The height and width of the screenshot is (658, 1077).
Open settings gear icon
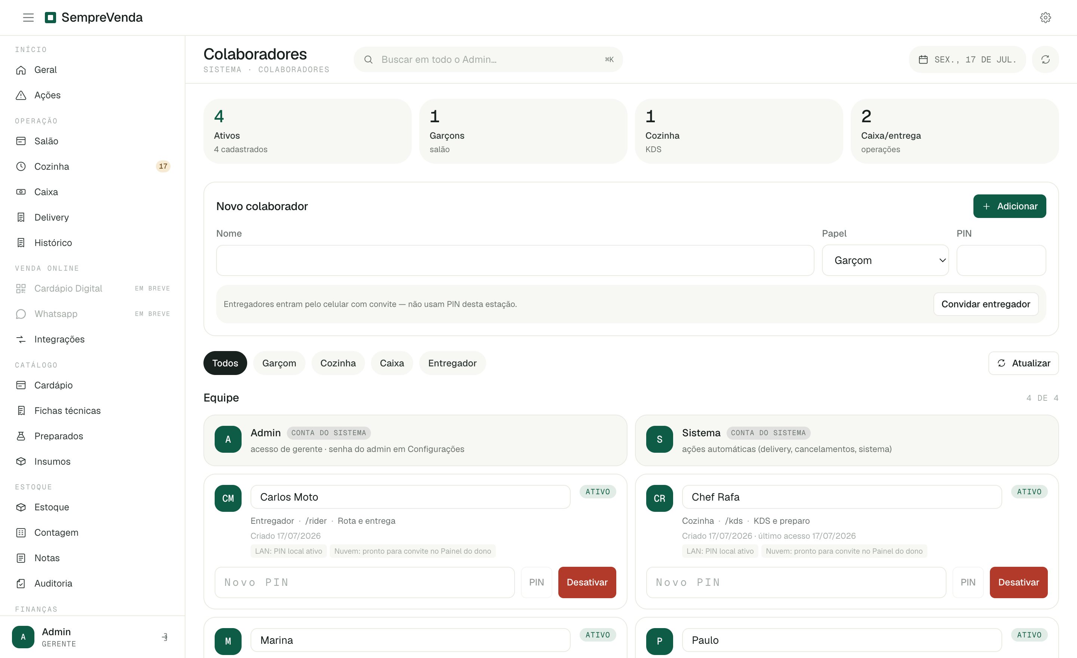[x=1045, y=18]
